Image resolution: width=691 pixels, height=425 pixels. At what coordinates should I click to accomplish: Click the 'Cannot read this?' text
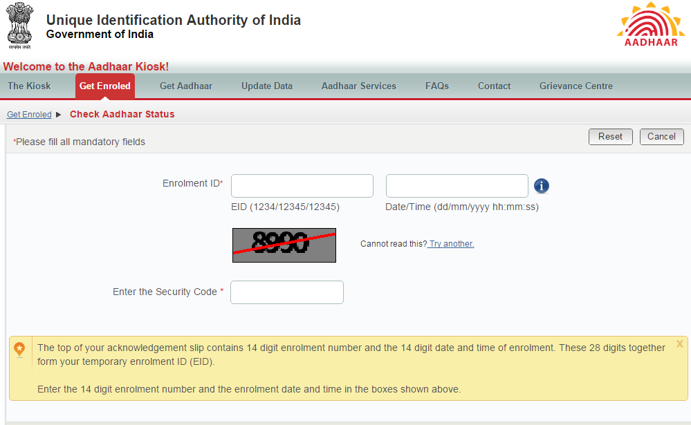click(x=394, y=244)
